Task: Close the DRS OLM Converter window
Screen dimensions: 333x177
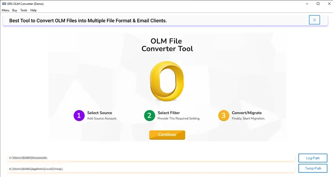Action: coord(329,4)
